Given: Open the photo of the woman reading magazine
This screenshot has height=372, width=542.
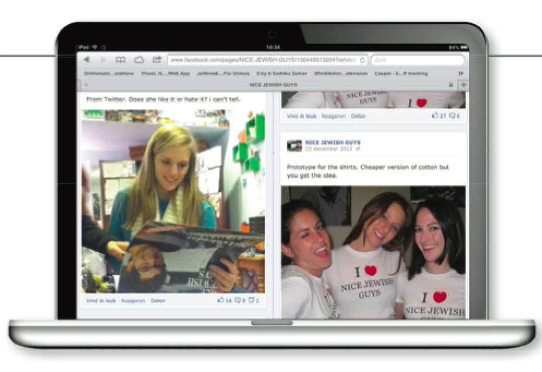Looking at the screenshot, I should click(x=173, y=201).
